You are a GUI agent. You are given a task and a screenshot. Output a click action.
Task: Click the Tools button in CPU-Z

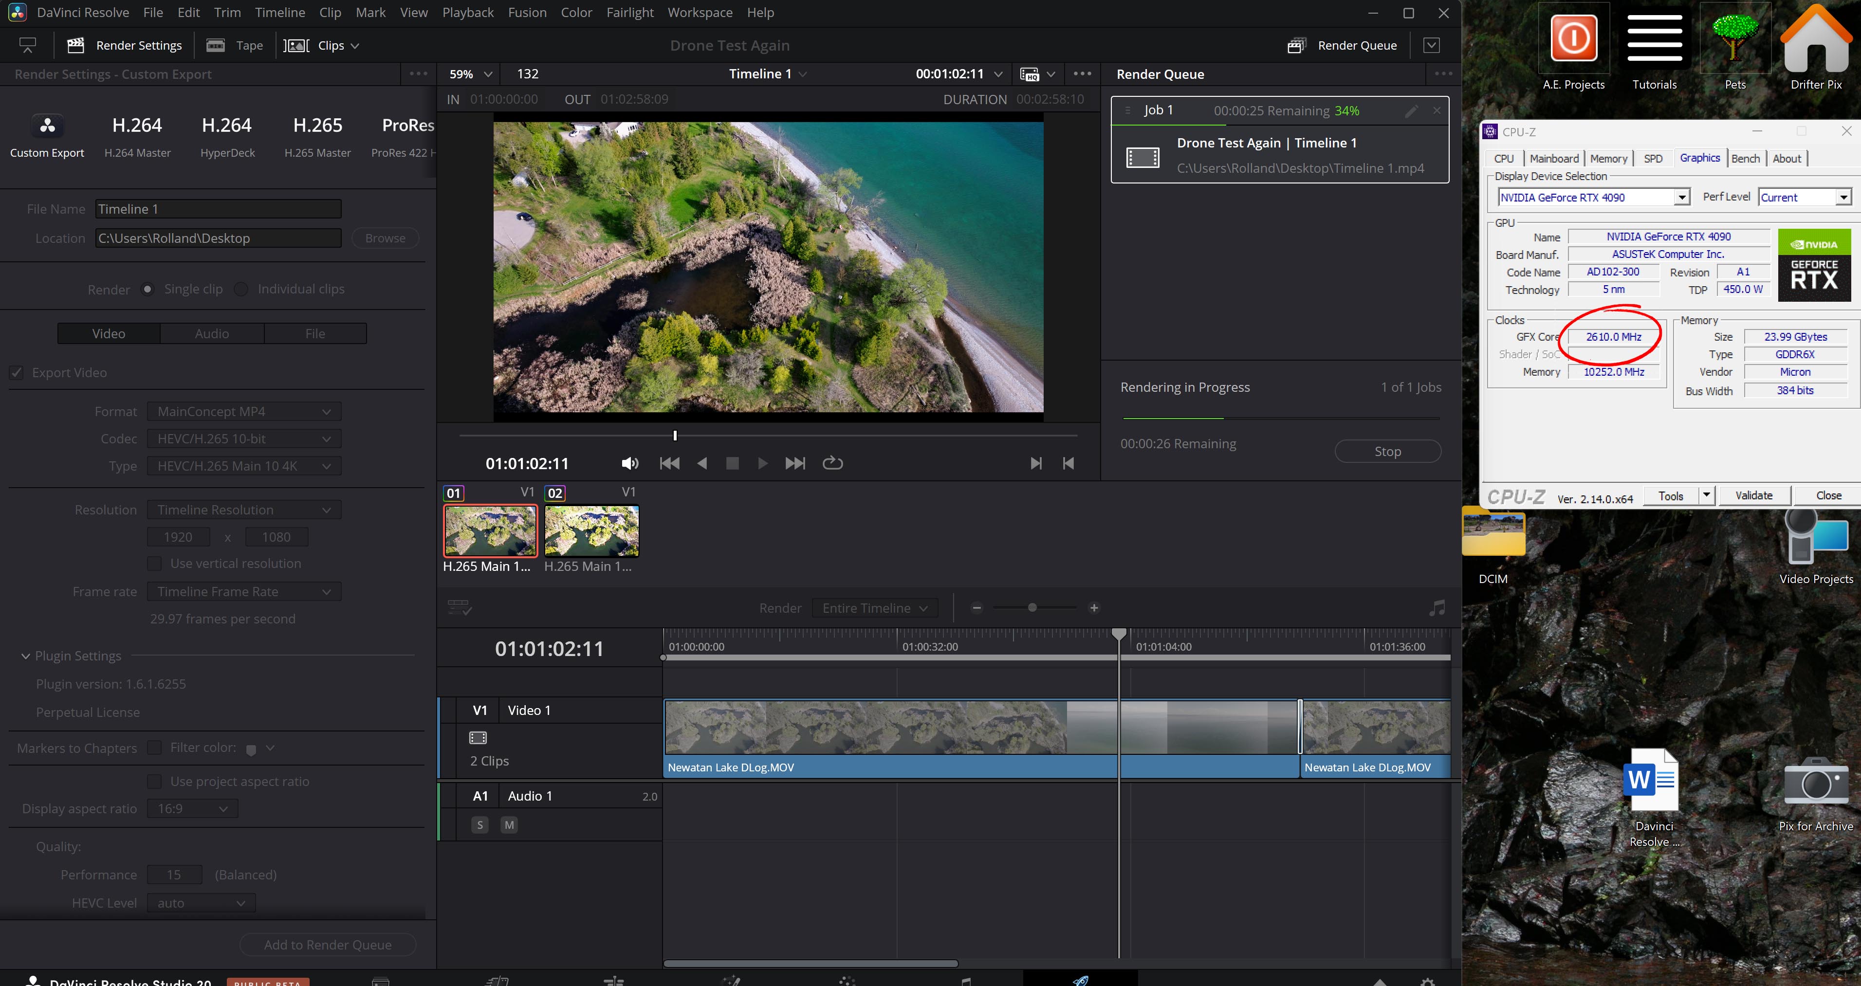click(1670, 495)
